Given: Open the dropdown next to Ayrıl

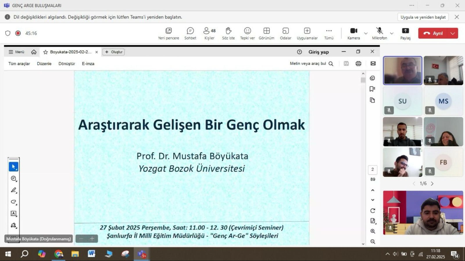Looking at the screenshot, I should click(x=453, y=33).
